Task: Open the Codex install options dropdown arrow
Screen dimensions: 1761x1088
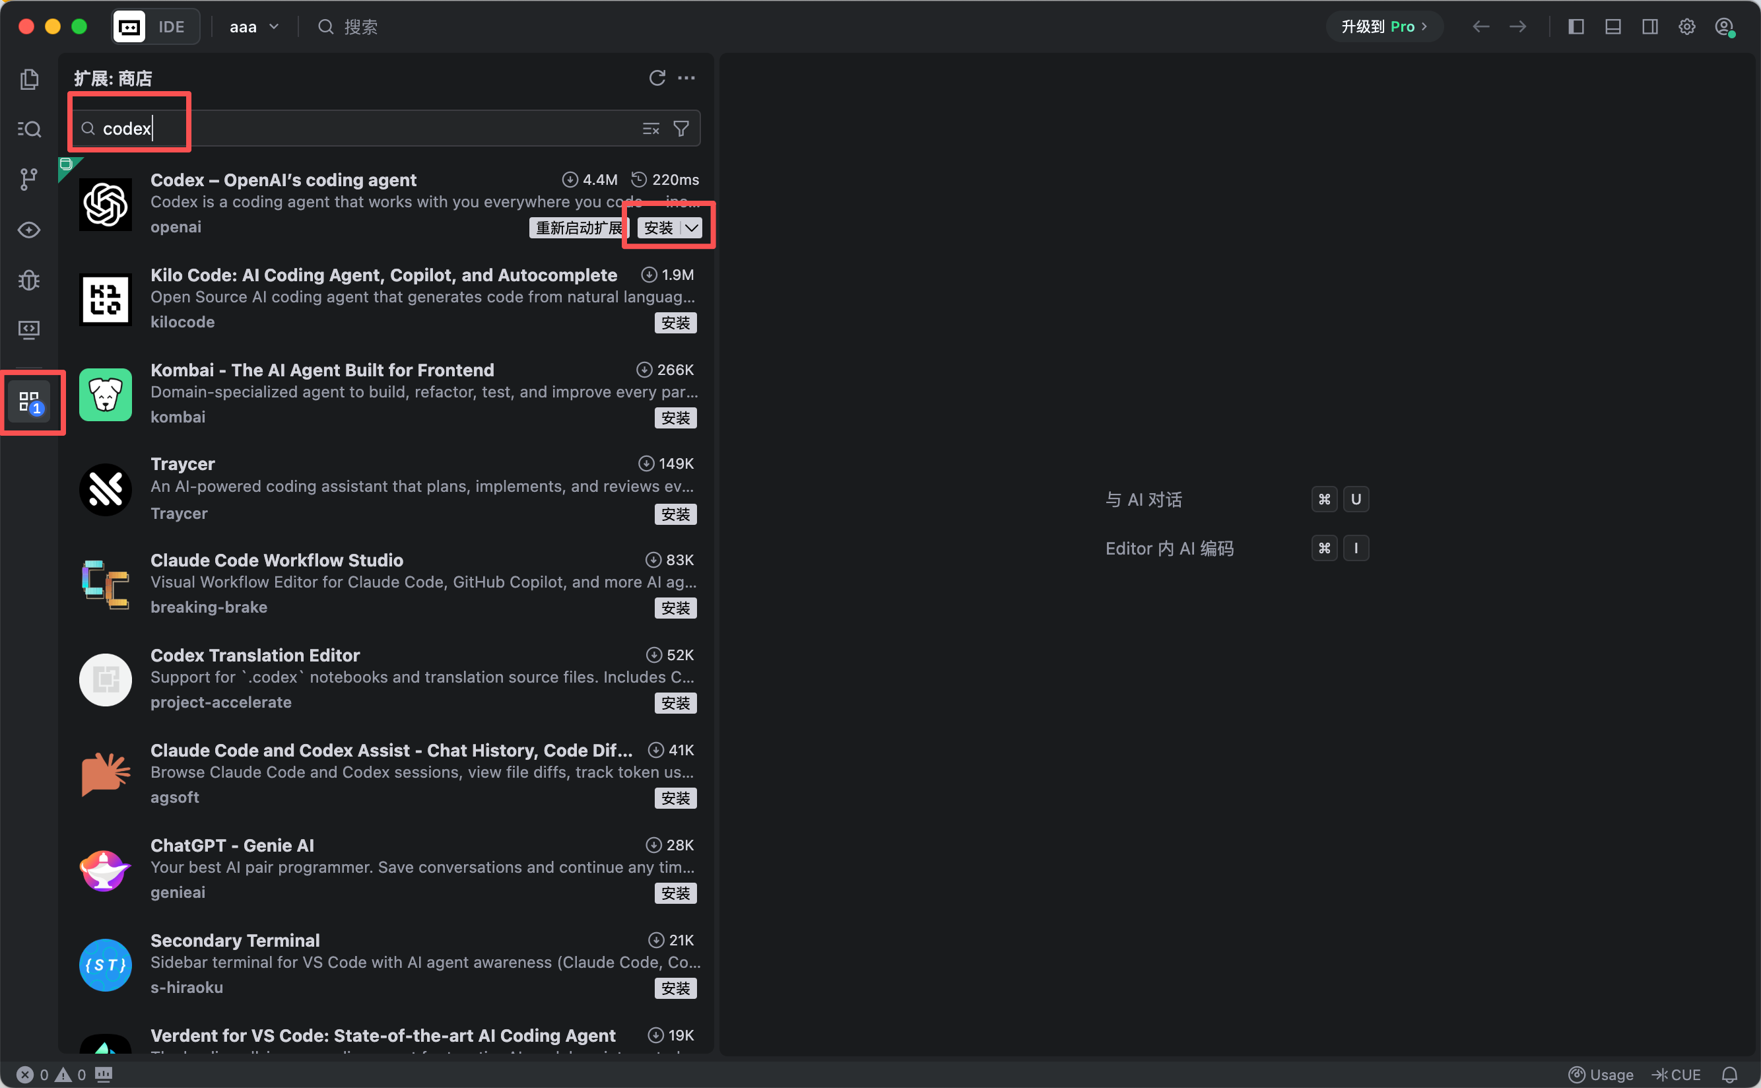Action: pos(691,228)
